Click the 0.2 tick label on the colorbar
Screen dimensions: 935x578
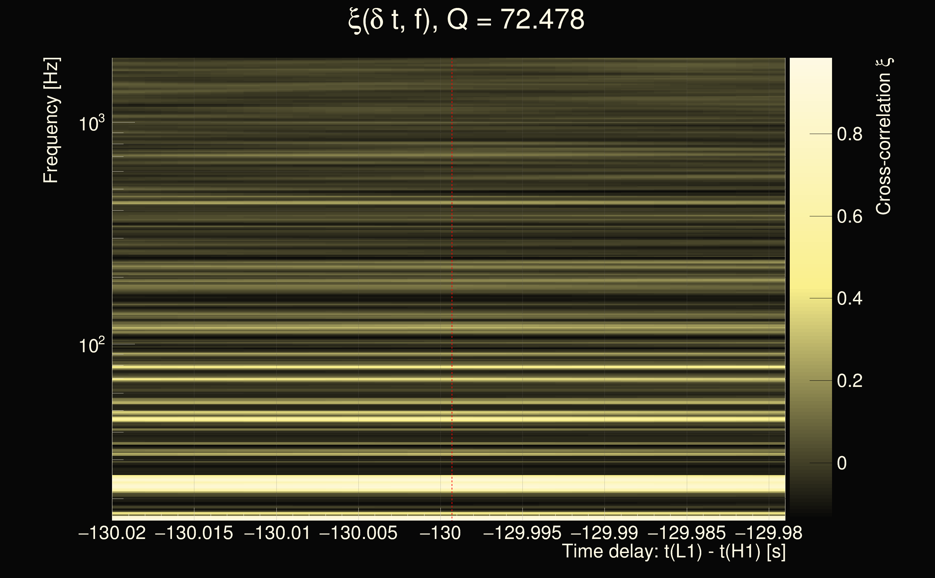click(849, 381)
